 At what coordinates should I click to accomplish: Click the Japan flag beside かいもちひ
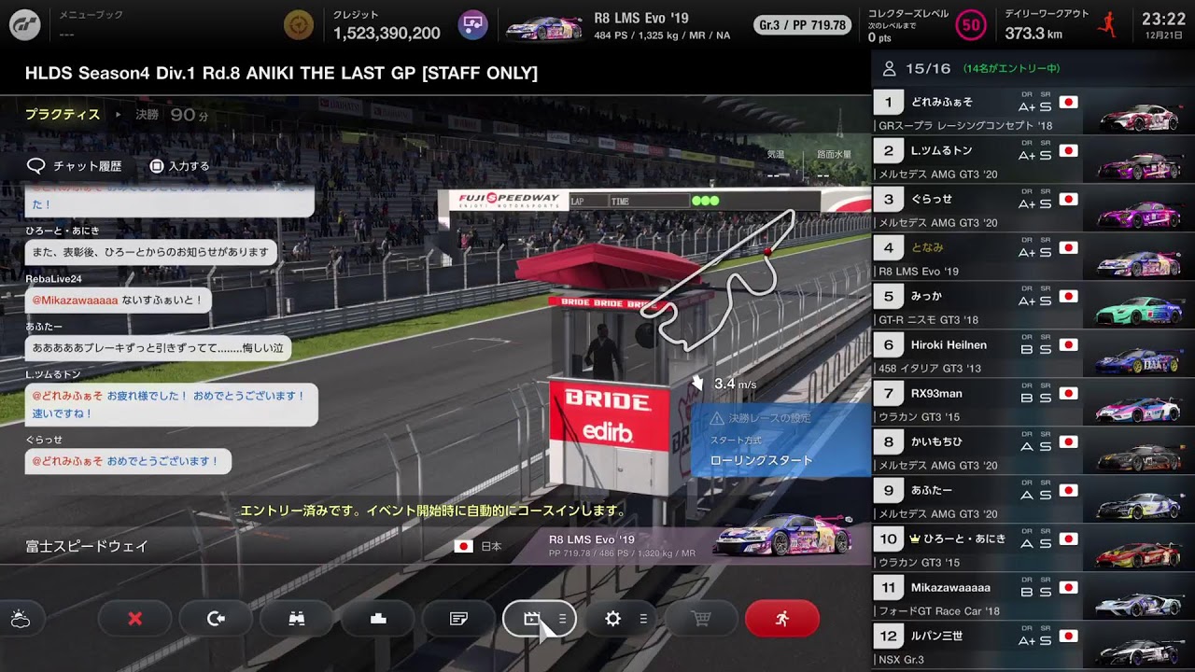pos(1069,441)
